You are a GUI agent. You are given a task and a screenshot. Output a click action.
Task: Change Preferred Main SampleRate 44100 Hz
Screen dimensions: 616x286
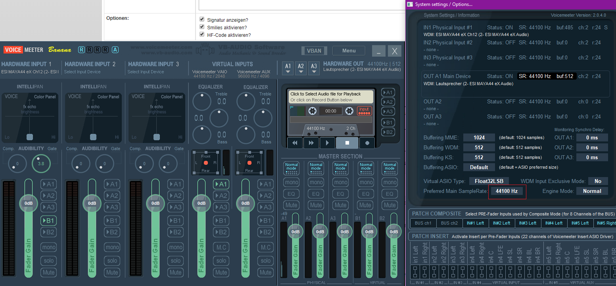tap(507, 191)
